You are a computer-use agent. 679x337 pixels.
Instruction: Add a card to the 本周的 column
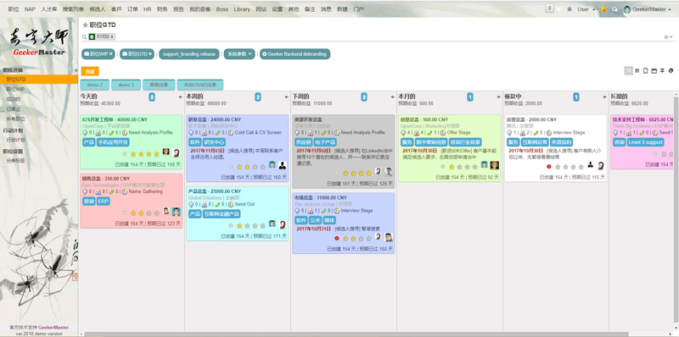[x=286, y=97]
